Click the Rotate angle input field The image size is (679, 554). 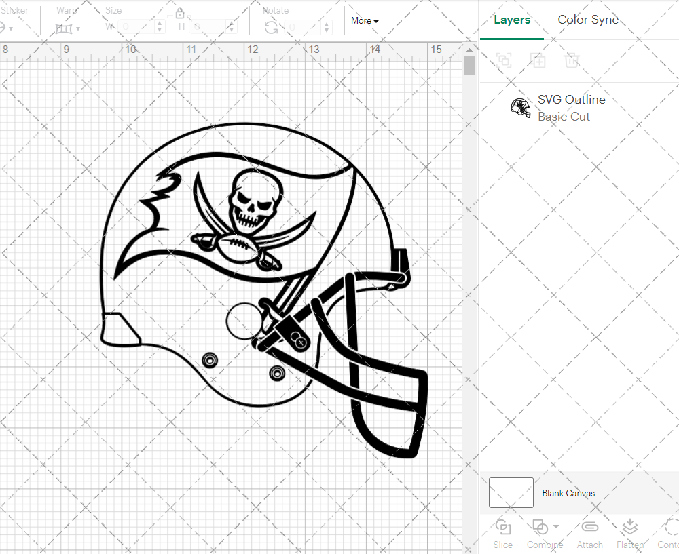[x=304, y=27]
